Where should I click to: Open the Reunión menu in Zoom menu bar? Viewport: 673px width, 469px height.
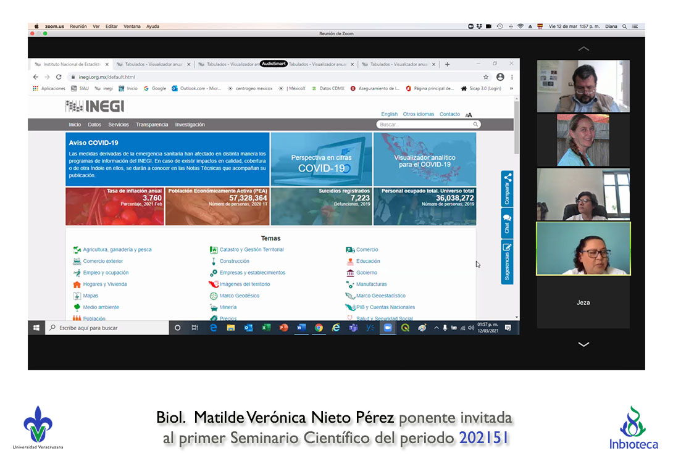point(78,27)
